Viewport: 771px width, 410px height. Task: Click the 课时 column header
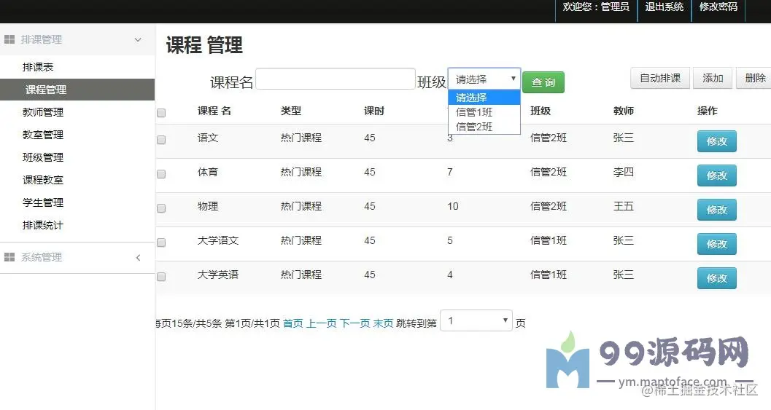[374, 111]
